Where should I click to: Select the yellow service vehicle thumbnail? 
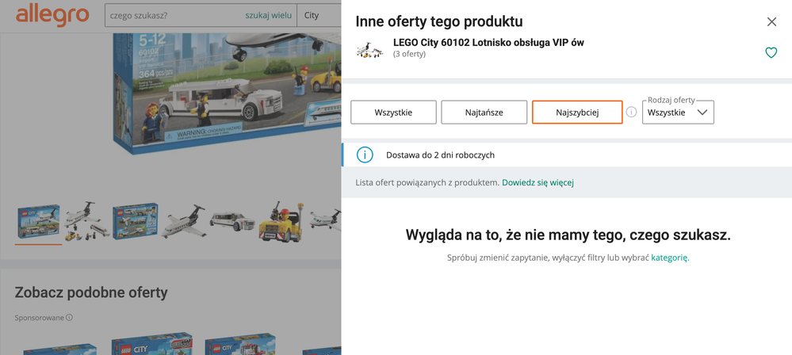282,222
